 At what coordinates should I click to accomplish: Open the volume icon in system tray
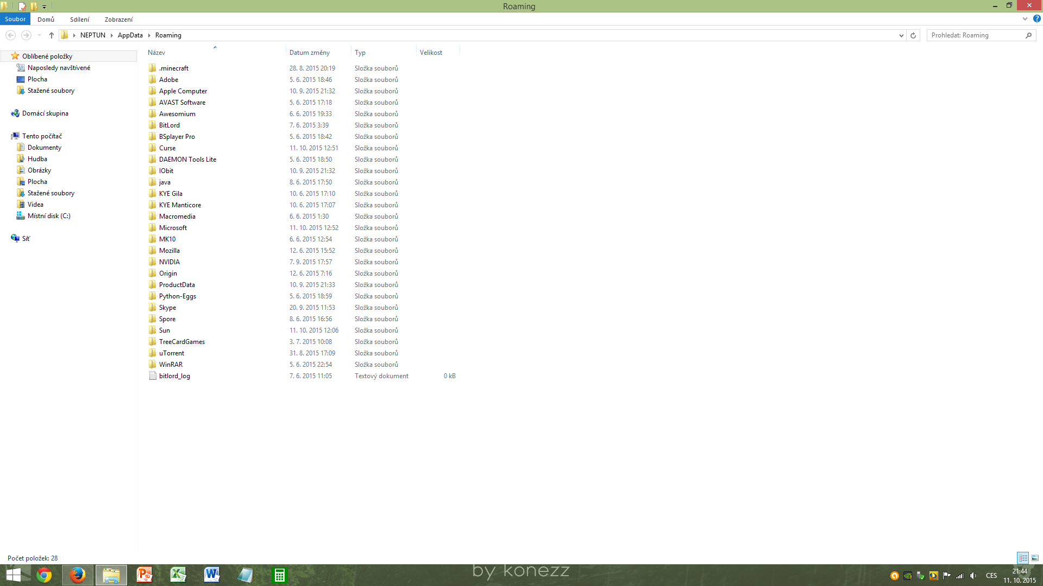(973, 576)
